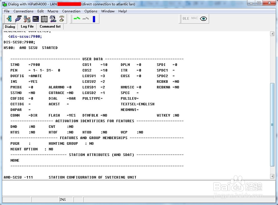Click the VCP :NO entry

point(132,132)
